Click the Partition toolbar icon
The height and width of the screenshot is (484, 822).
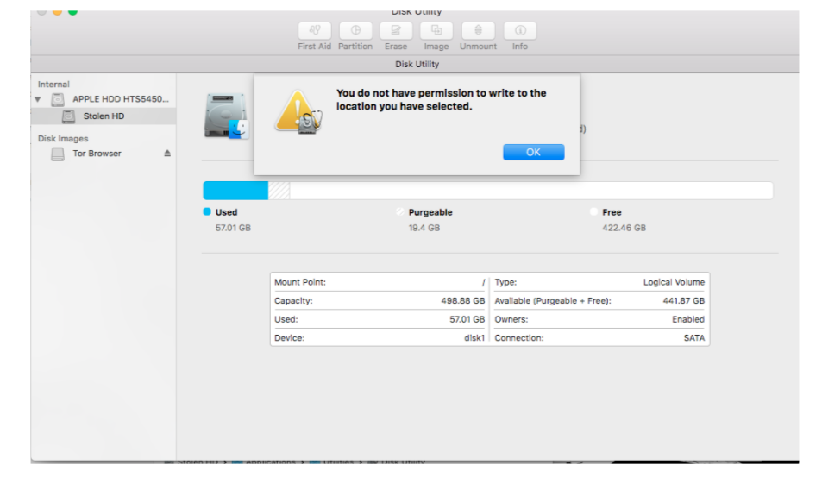pos(355,31)
